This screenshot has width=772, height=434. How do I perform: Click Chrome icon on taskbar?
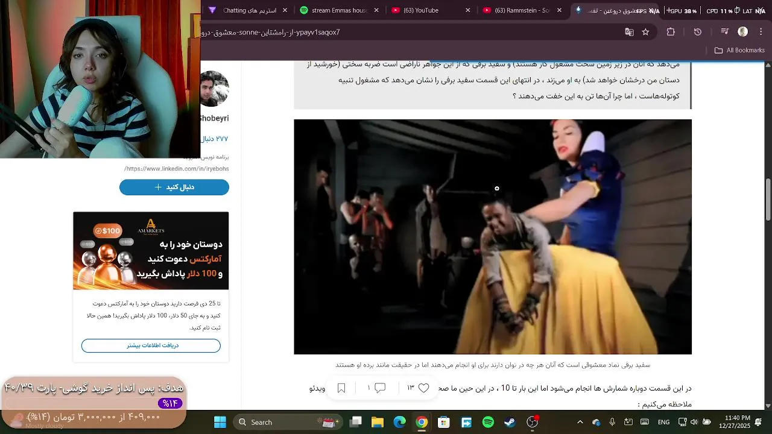422,422
